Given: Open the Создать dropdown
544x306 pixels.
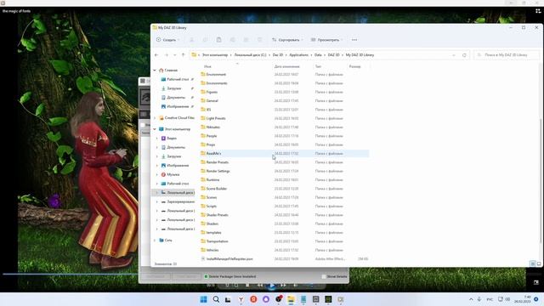Looking at the screenshot, I should click(168, 40).
